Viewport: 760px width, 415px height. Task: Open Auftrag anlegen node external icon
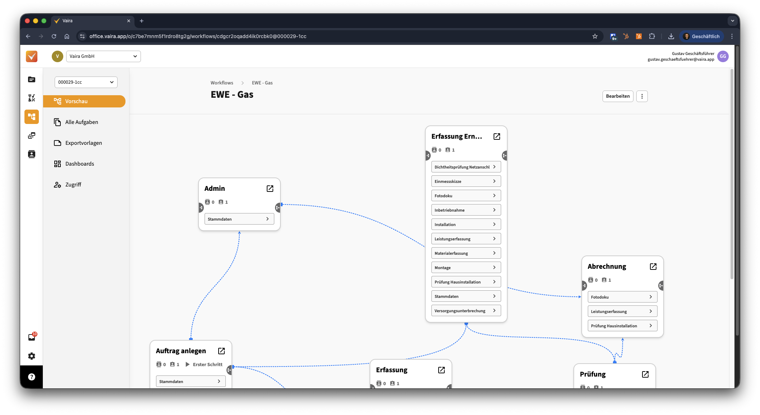[221, 351]
